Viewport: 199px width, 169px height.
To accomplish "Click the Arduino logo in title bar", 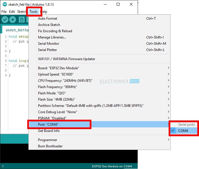I will 5,4.
